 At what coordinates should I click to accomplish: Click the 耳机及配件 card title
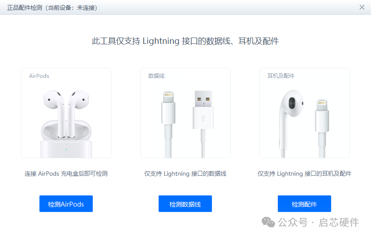pos(281,76)
